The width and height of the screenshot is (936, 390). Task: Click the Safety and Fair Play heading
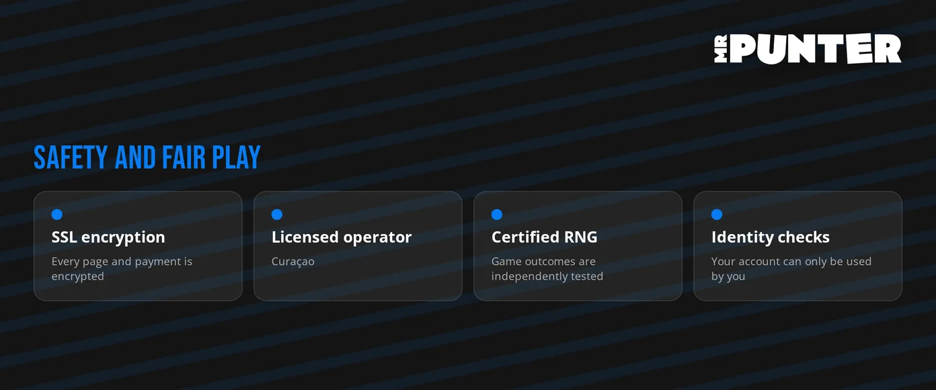[x=147, y=157]
